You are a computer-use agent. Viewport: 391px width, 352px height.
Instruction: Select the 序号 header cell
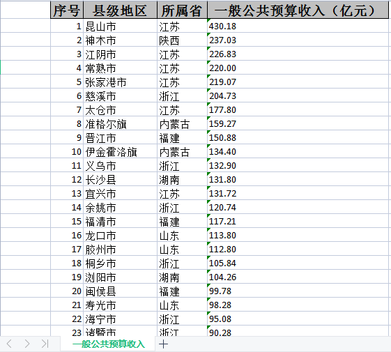(67, 10)
